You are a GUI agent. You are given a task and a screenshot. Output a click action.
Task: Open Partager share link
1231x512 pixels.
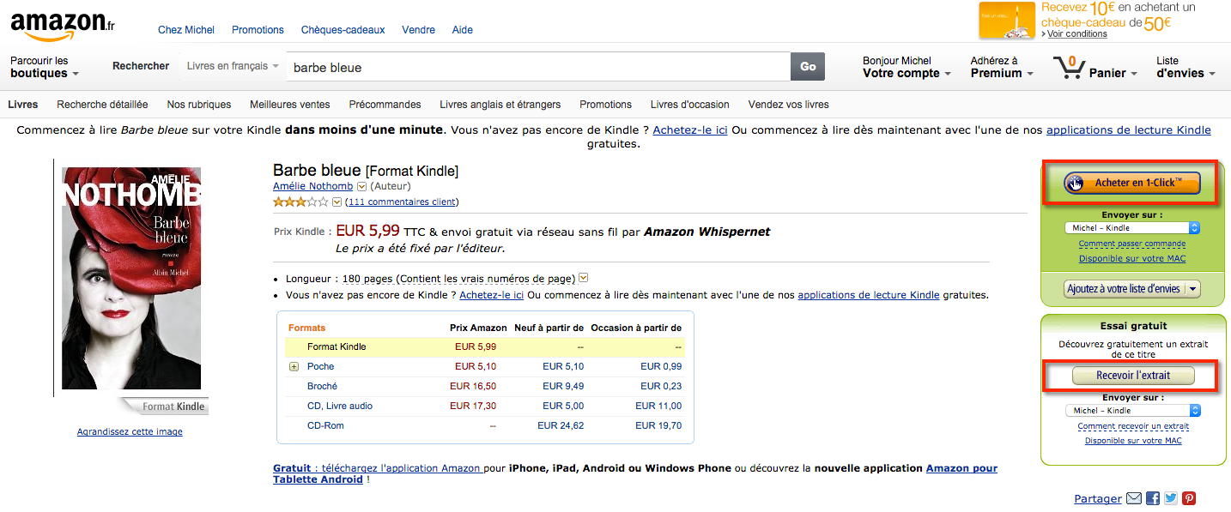(1098, 498)
